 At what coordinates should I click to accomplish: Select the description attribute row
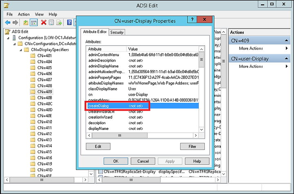pyautogui.click(x=143, y=123)
